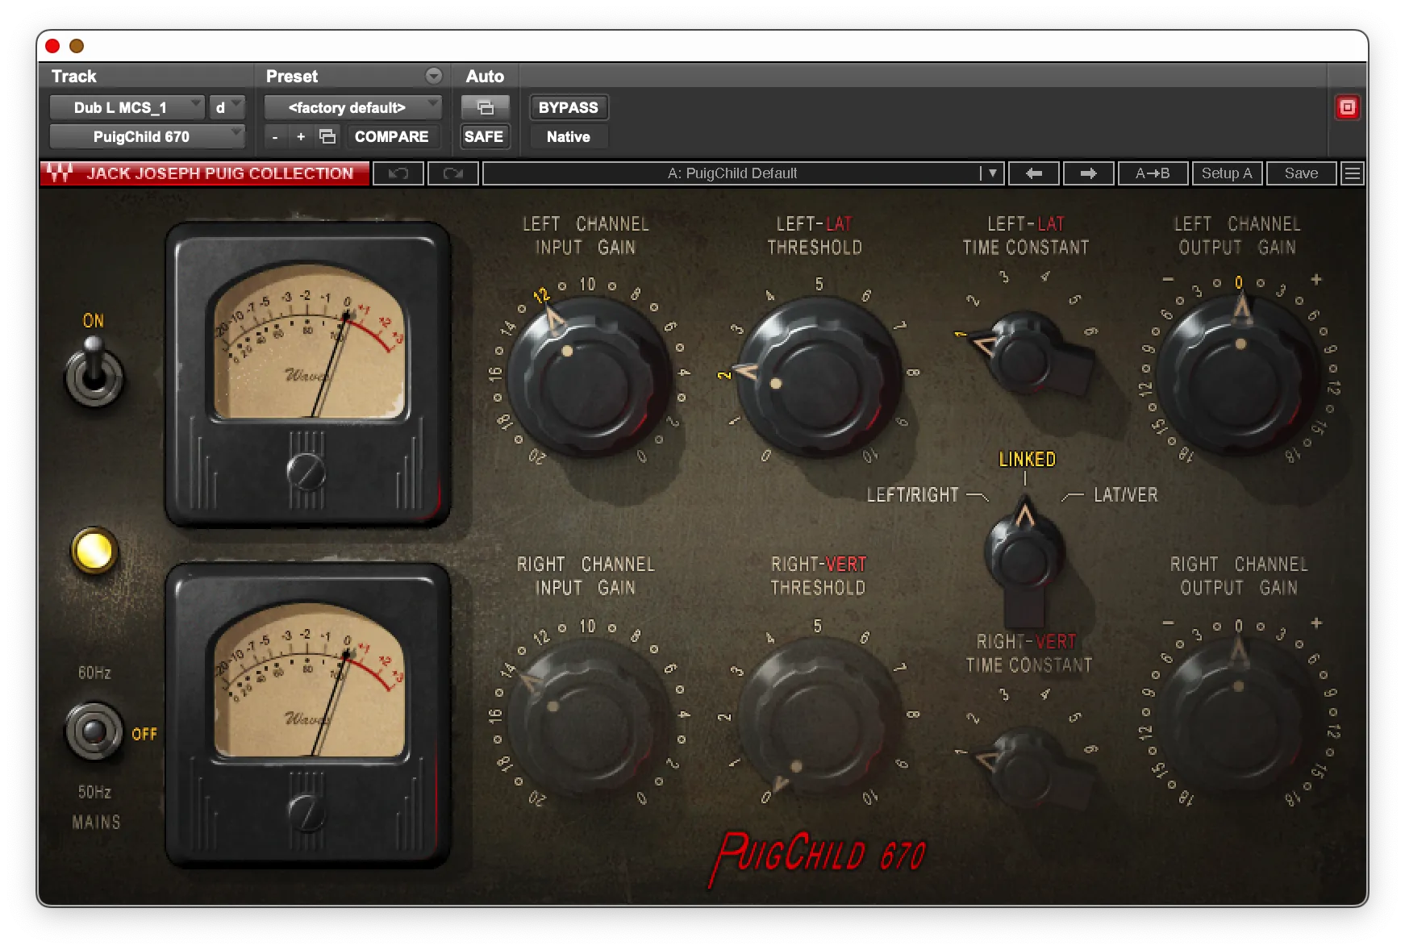Turn the LINKED mode selector switch
The height and width of the screenshot is (950, 1405).
[x=1024, y=556]
